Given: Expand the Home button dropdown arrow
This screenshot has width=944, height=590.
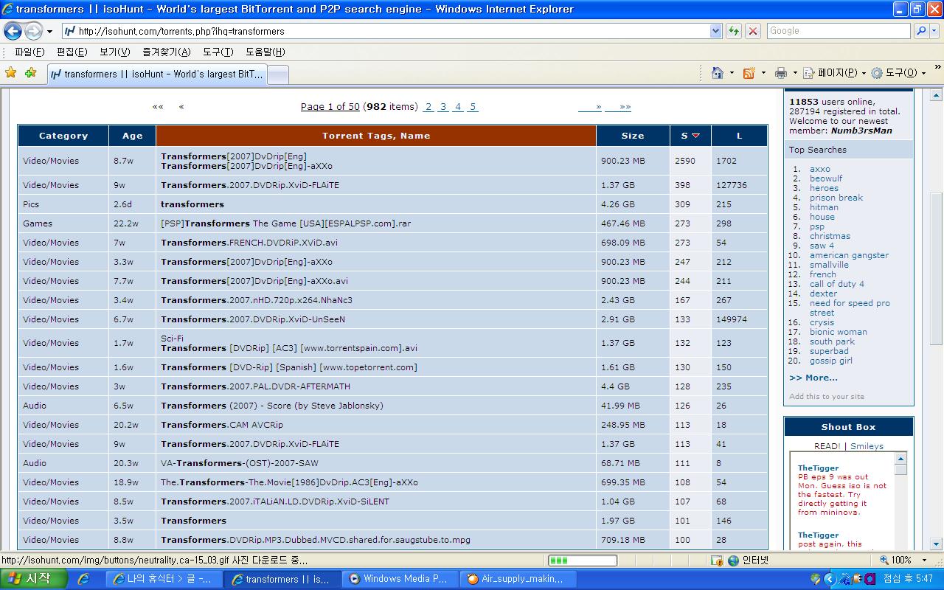Looking at the screenshot, I should 732,73.
